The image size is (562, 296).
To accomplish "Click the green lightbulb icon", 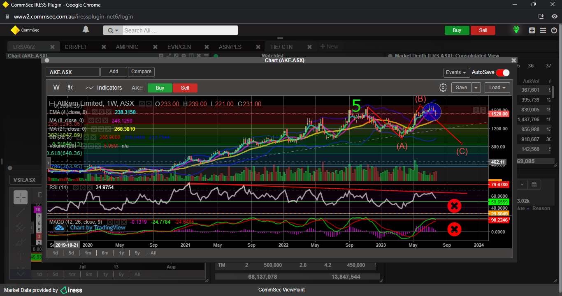I will click(x=516, y=30).
